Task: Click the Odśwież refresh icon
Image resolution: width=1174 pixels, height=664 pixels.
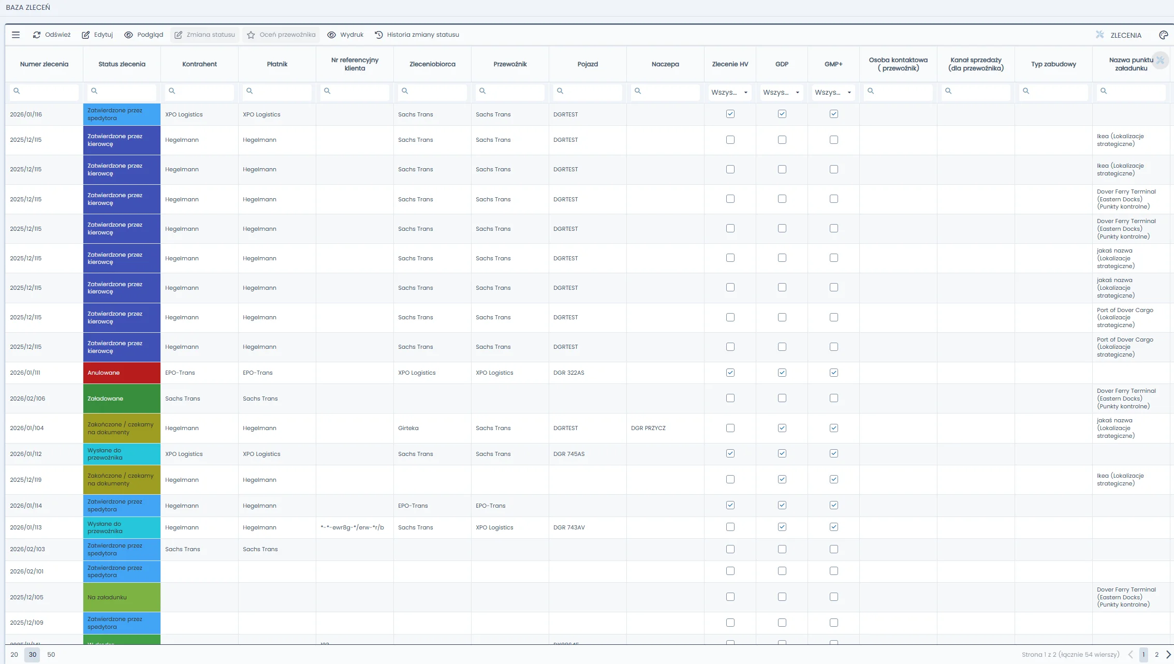Action: (37, 35)
